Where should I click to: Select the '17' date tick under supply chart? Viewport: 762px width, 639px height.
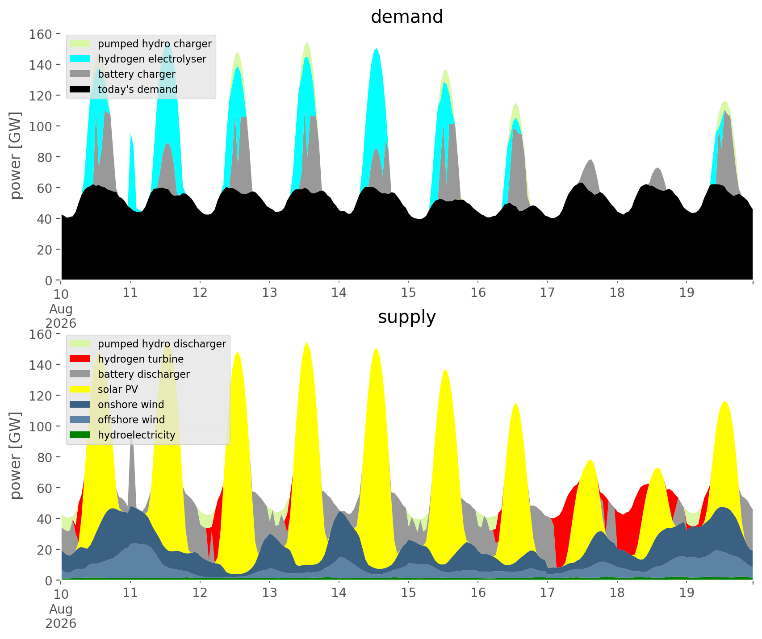(x=547, y=593)
